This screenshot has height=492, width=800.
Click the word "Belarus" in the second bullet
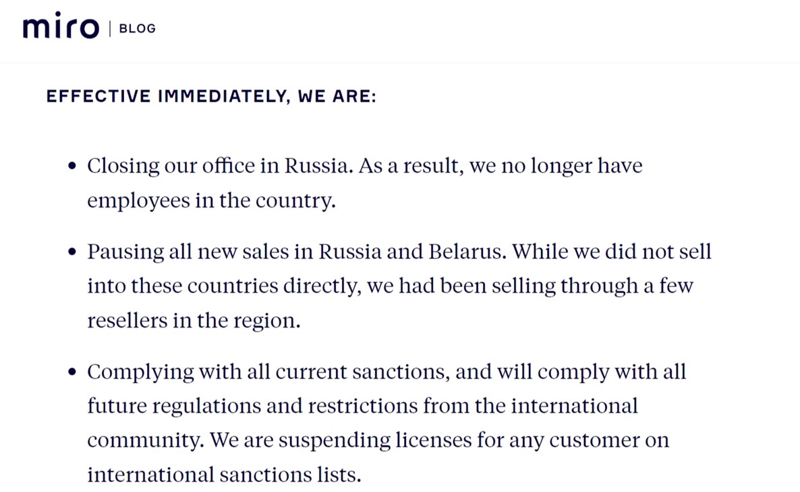click(467, 251)
